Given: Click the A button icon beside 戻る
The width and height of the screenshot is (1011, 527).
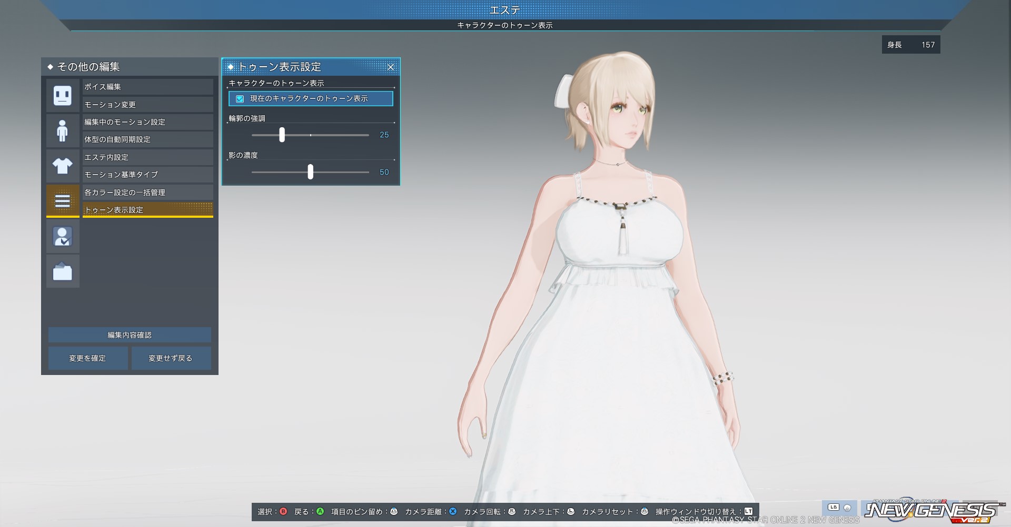Looking at the screenshot, I should [320, 511].
